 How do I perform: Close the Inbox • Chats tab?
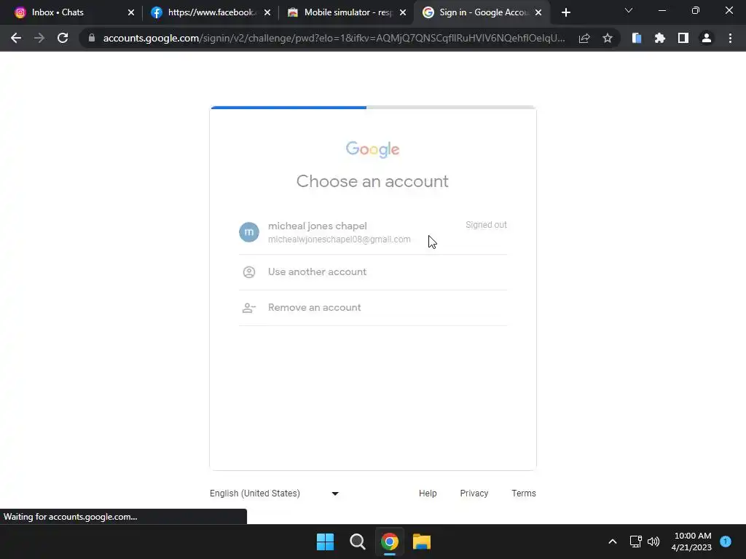(131, 12)
